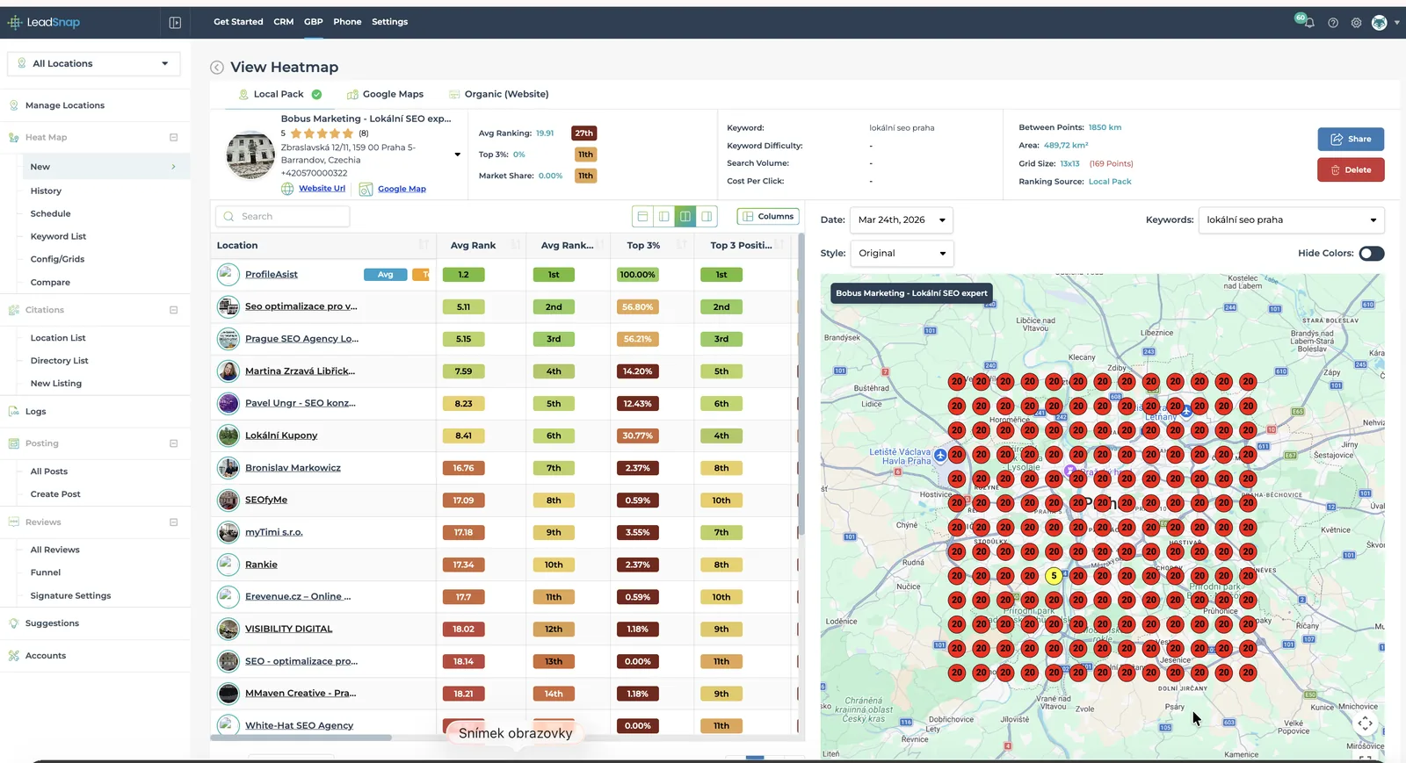The image size is (1406, 763).
Task: Open Manage Locations sidebar item
Action: point(65,105)
